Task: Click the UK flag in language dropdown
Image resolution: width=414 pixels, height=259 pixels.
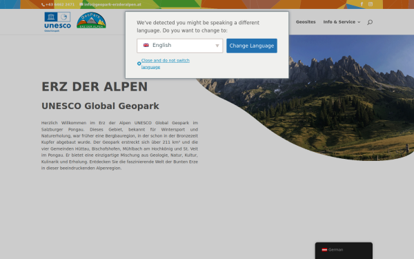Action: pos(146,45)
